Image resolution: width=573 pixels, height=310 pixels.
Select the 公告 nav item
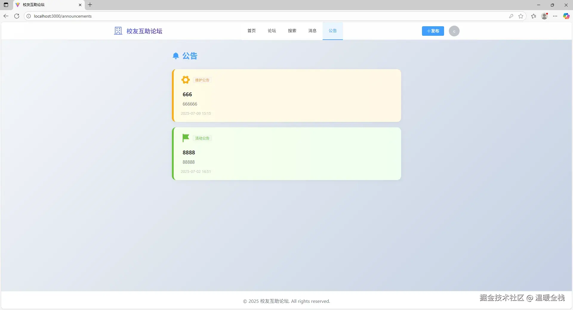pyautogui.click(x=333, y=31)
